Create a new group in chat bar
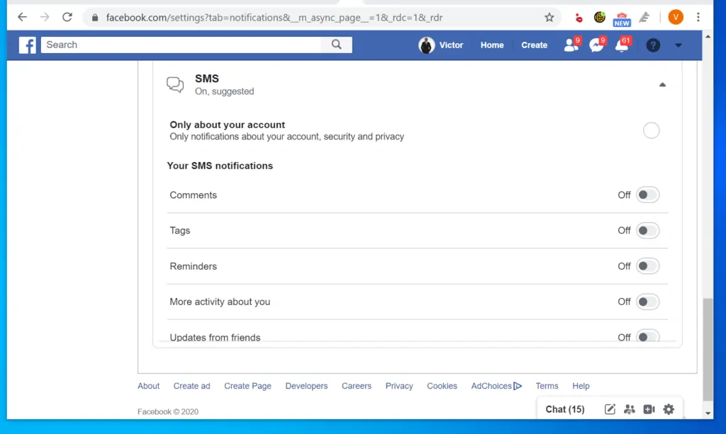Image resolution: width=726 pixels, height=434 pixels. click(x=630, y=409)
